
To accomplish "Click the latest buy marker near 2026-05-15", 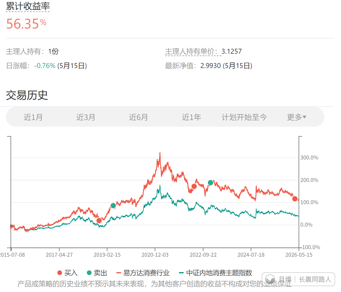I will [295, 199].
